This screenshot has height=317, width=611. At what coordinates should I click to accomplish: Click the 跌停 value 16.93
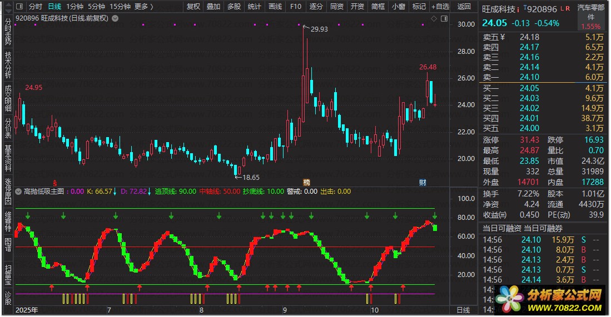coord(594,140)
